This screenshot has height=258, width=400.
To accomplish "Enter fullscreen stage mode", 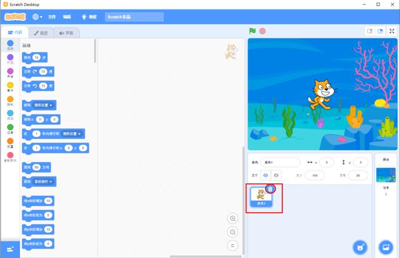I will pos(391,31).
